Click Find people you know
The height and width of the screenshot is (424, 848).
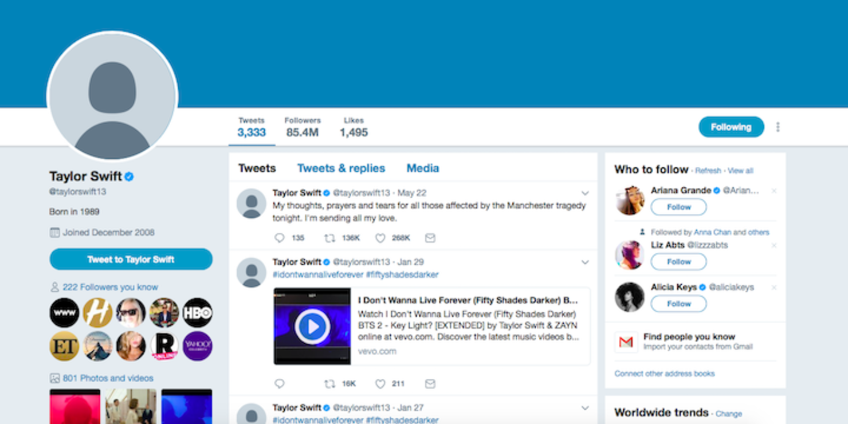pyautogui.click(x=689, y=337)
